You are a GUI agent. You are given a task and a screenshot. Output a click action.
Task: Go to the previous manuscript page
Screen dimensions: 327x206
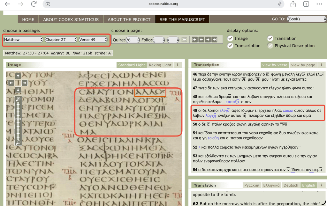click(201, 40)
